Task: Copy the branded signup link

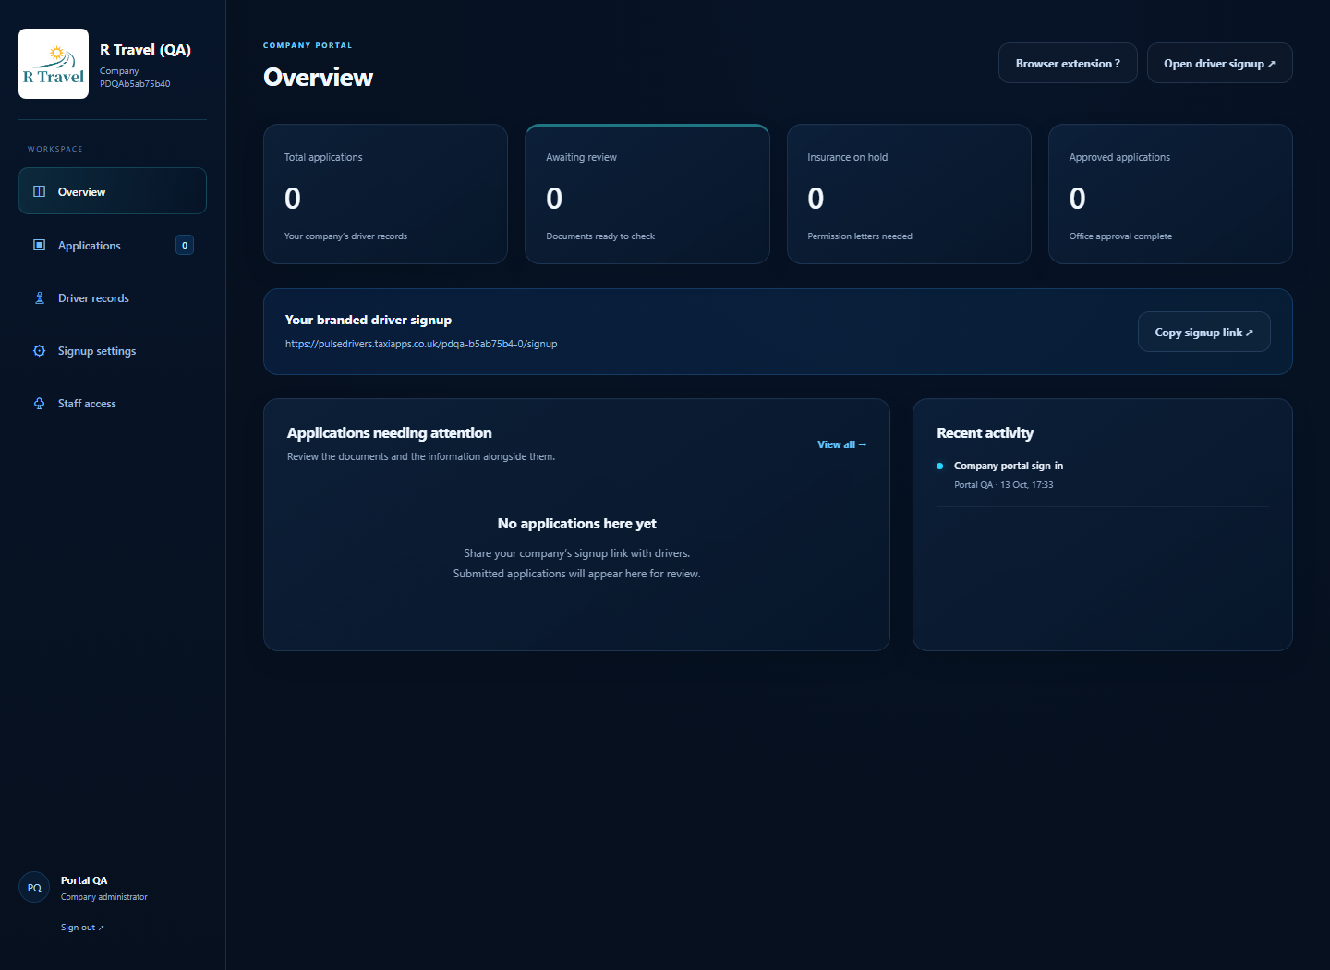Action: click(1203, 332)
